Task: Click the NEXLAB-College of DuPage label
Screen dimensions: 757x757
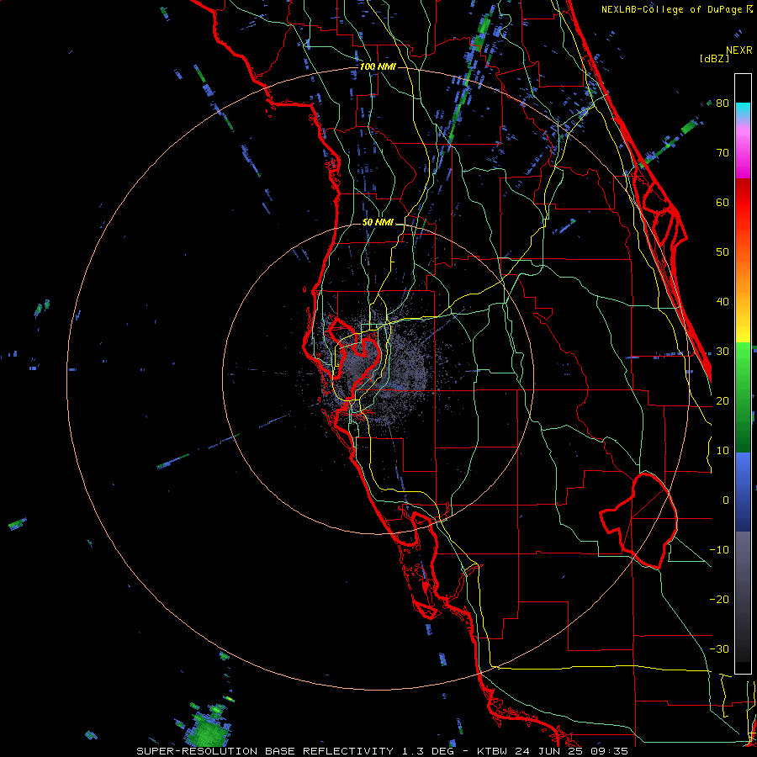Action: pos(676,9)
